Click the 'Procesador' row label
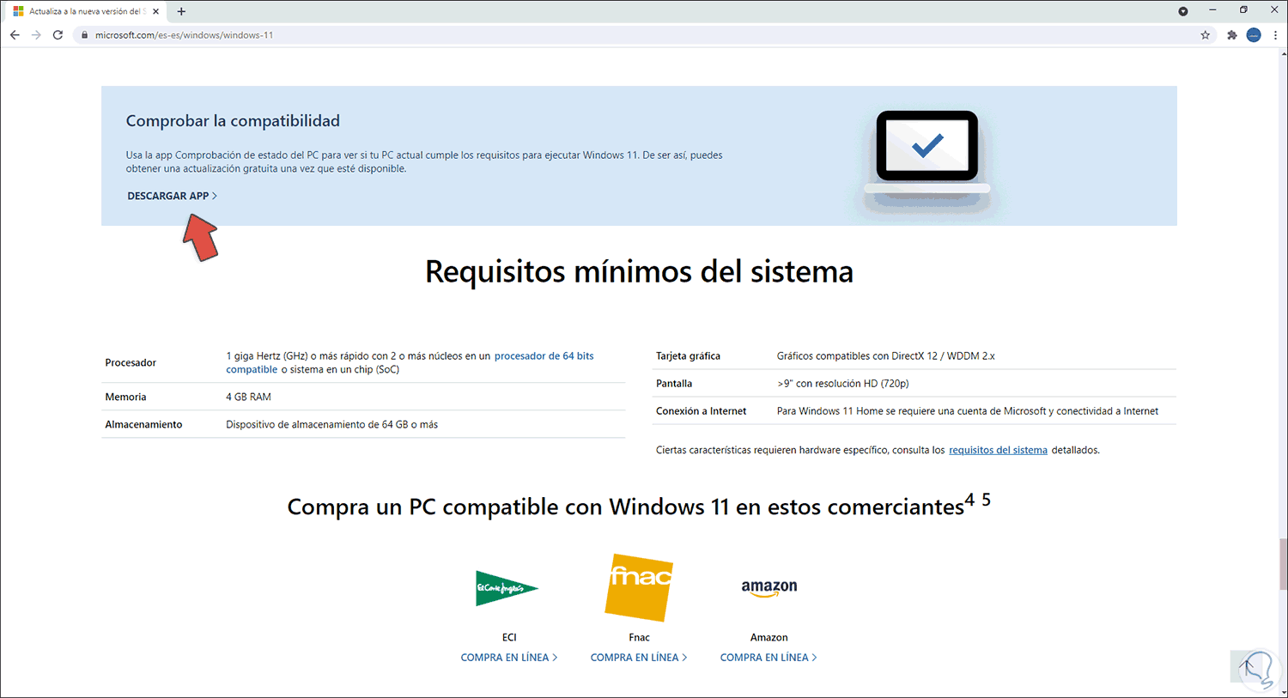Viewport: 1288px width, 698px height. point(131,363)
